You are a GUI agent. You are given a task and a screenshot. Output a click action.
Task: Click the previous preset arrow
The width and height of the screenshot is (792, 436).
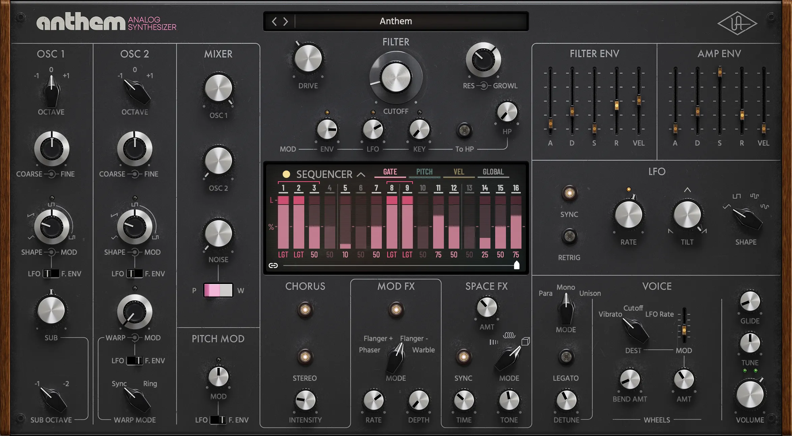coord(274,21)
